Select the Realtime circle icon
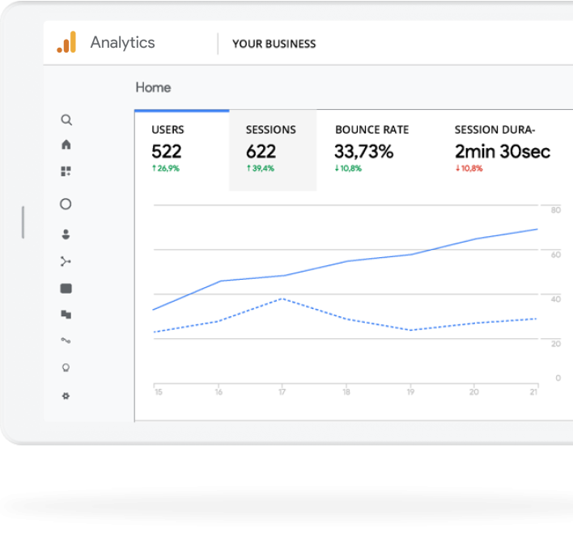573x537 pixels. click(66, 205)
